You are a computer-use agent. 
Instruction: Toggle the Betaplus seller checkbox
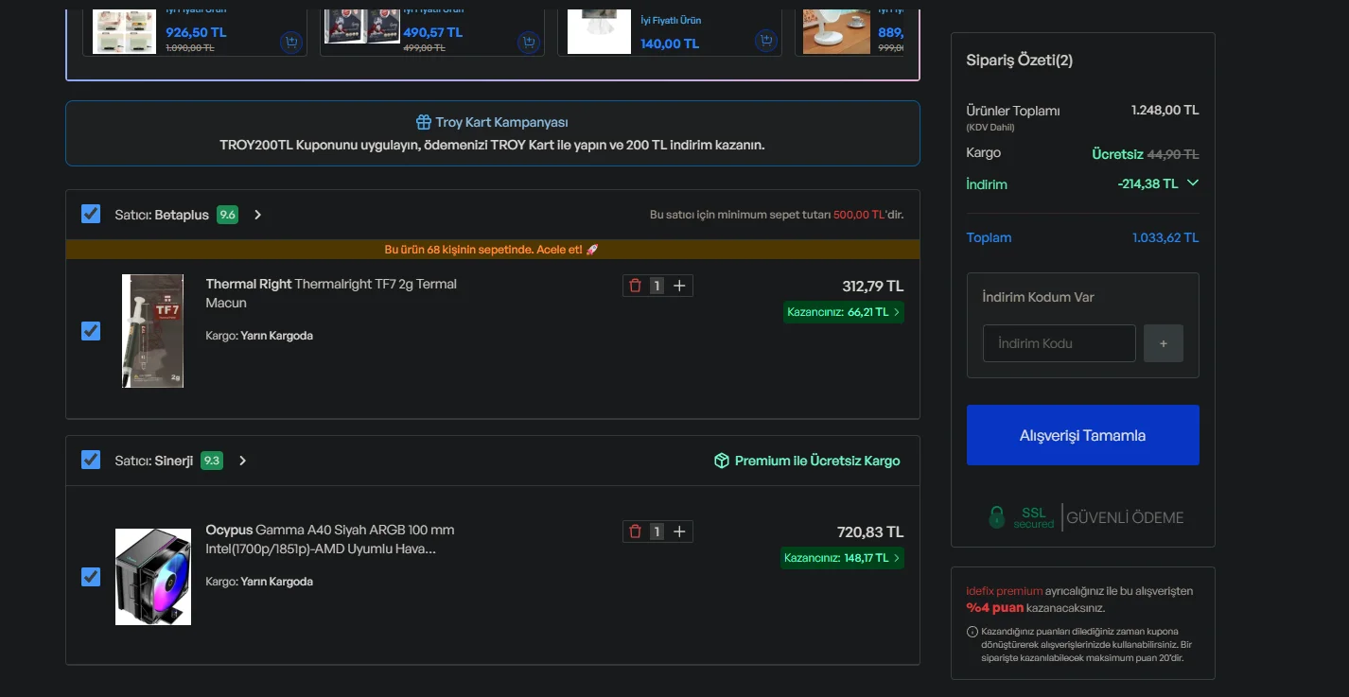point(91,214)
